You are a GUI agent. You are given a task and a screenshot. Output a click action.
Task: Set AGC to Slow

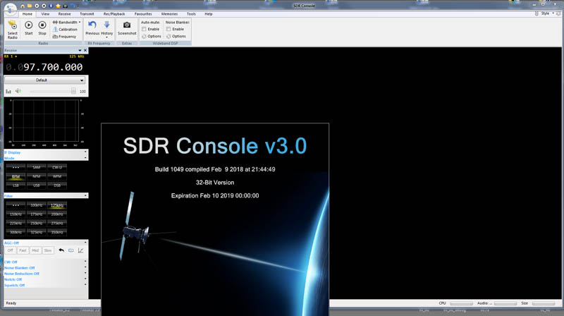click(48, 250)
